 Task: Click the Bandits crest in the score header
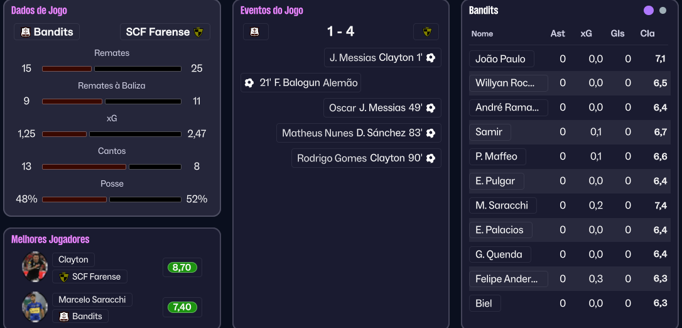255,32
